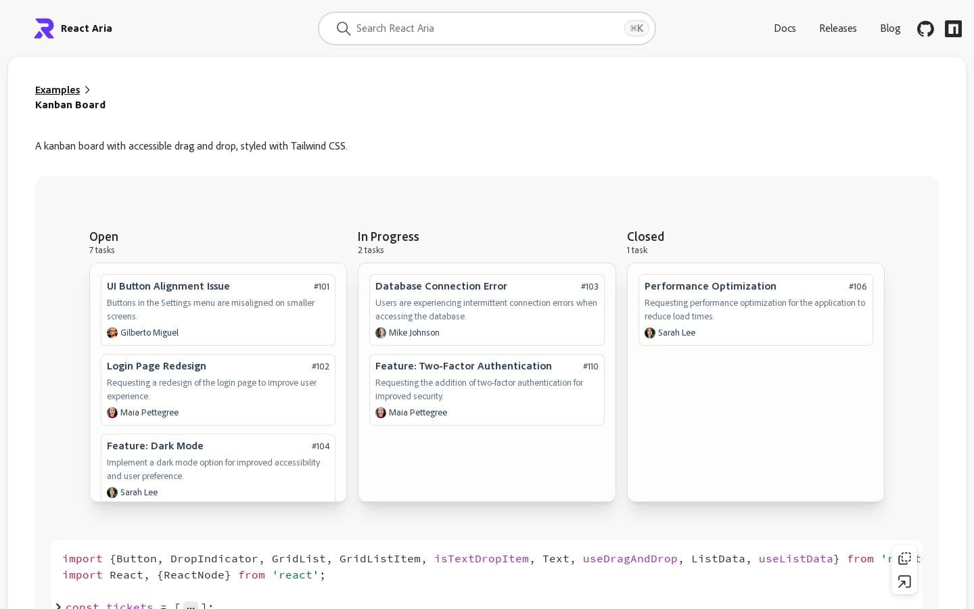Click the ellipsis to reveal collapsed tickets array
This screenshot has width=974, height=609.
[x=191, y=607]
